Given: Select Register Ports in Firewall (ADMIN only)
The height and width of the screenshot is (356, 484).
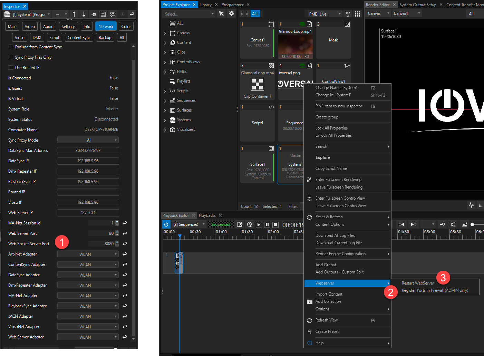Looking at the screenshot, I should [435, 290].
